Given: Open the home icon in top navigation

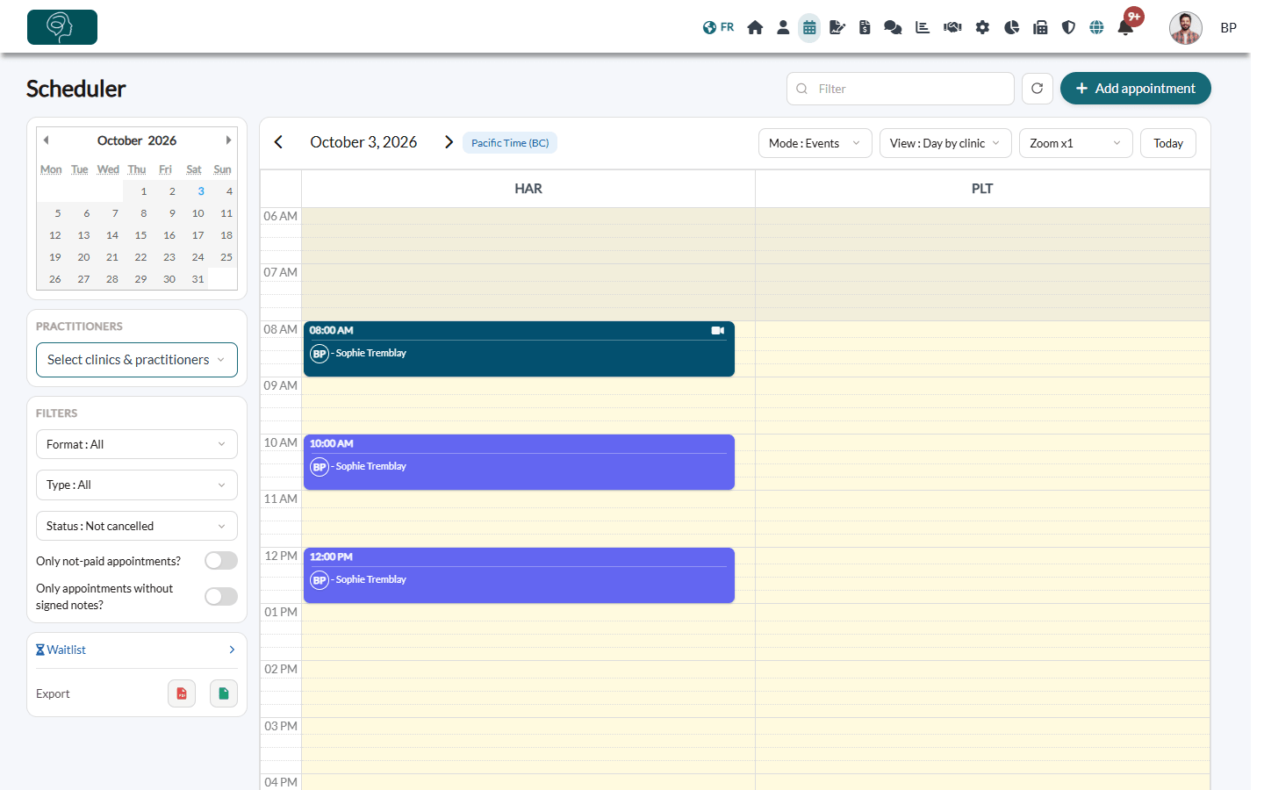Looking at the screenshot, I should coord(755,27).
